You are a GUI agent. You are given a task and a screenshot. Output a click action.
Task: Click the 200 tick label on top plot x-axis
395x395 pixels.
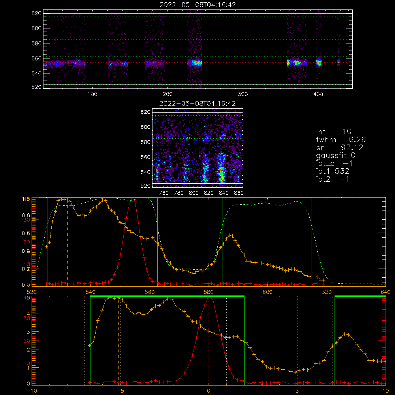click(167, 94)
